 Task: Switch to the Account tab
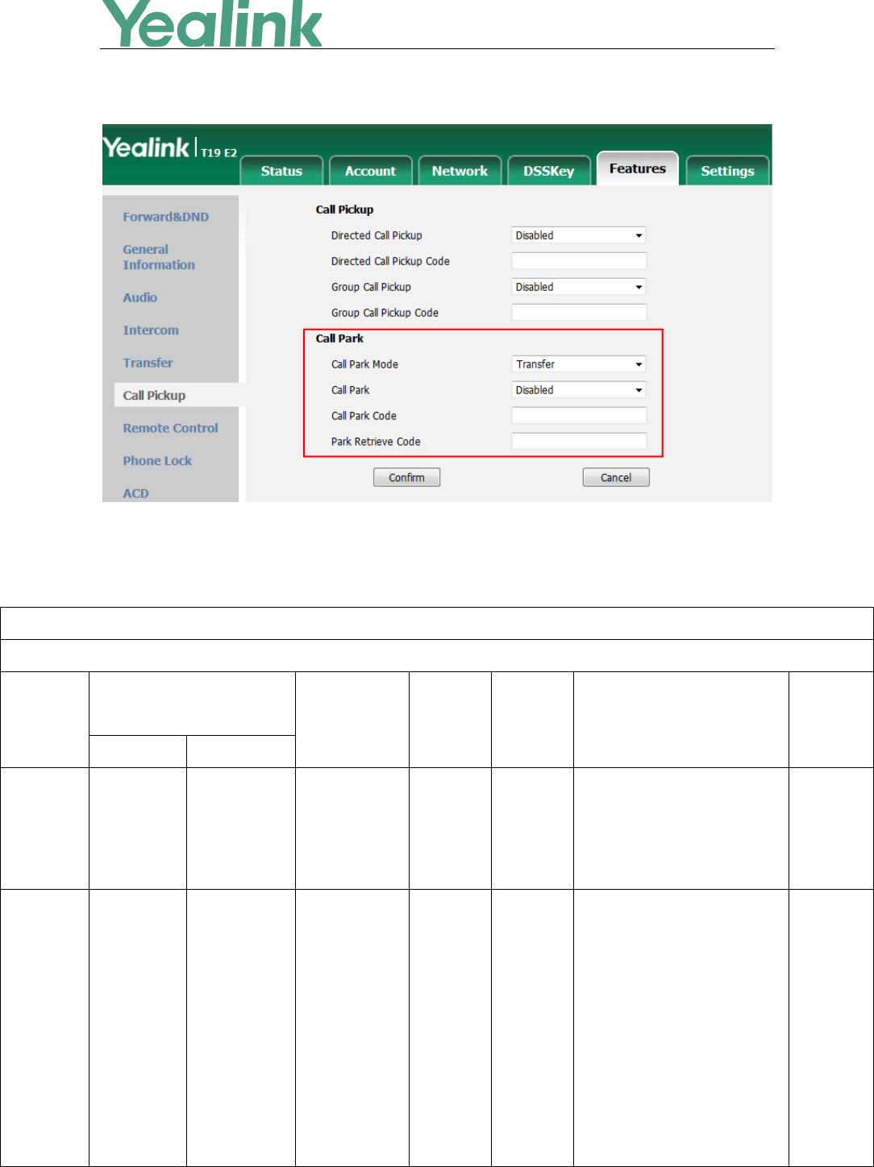371,171
